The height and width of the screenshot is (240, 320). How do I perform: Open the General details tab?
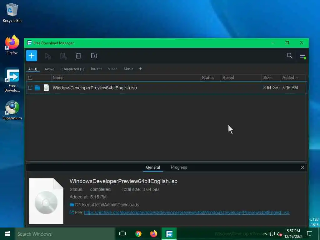pyautogui.click(x=153, y=167)
